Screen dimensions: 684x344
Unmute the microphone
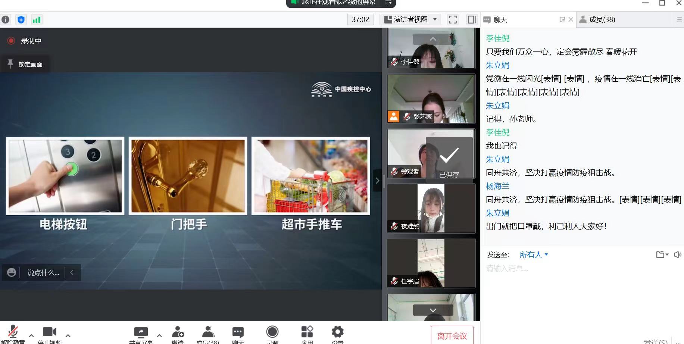pyautogui.click(x=13, y=333)
